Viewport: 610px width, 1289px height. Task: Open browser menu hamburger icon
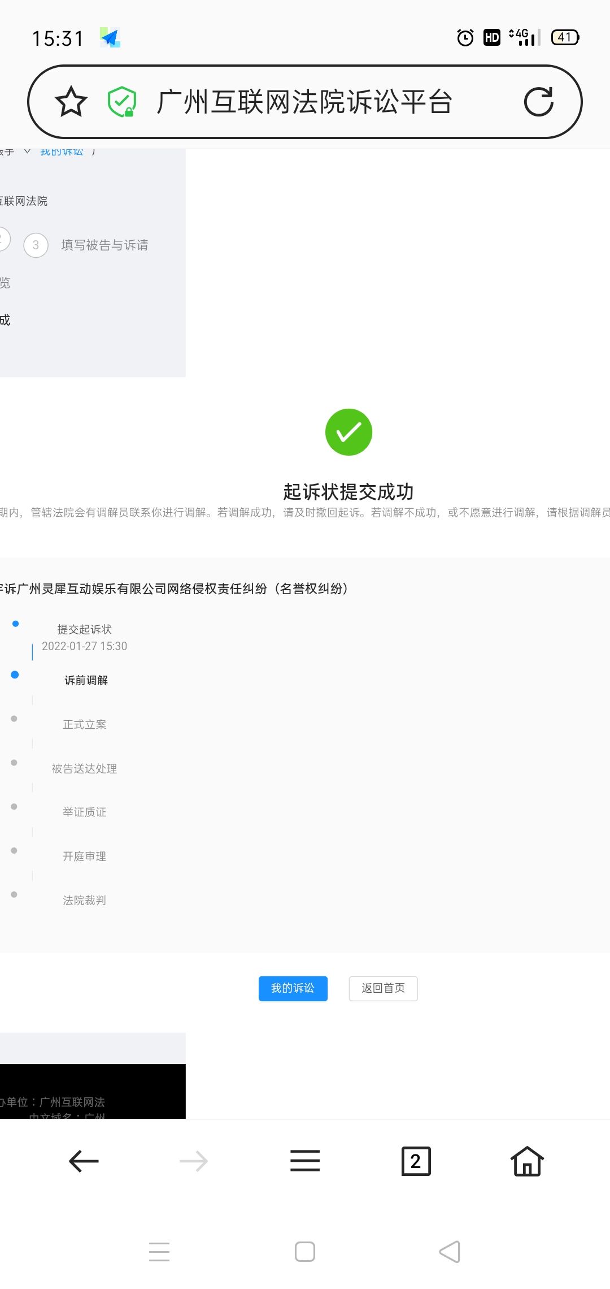(x=305, y=1161)
